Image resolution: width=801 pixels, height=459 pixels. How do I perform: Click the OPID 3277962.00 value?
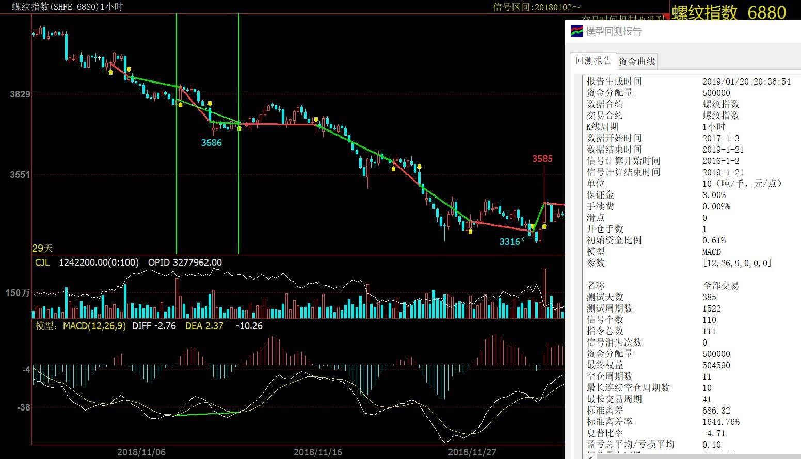click(185, 262)
